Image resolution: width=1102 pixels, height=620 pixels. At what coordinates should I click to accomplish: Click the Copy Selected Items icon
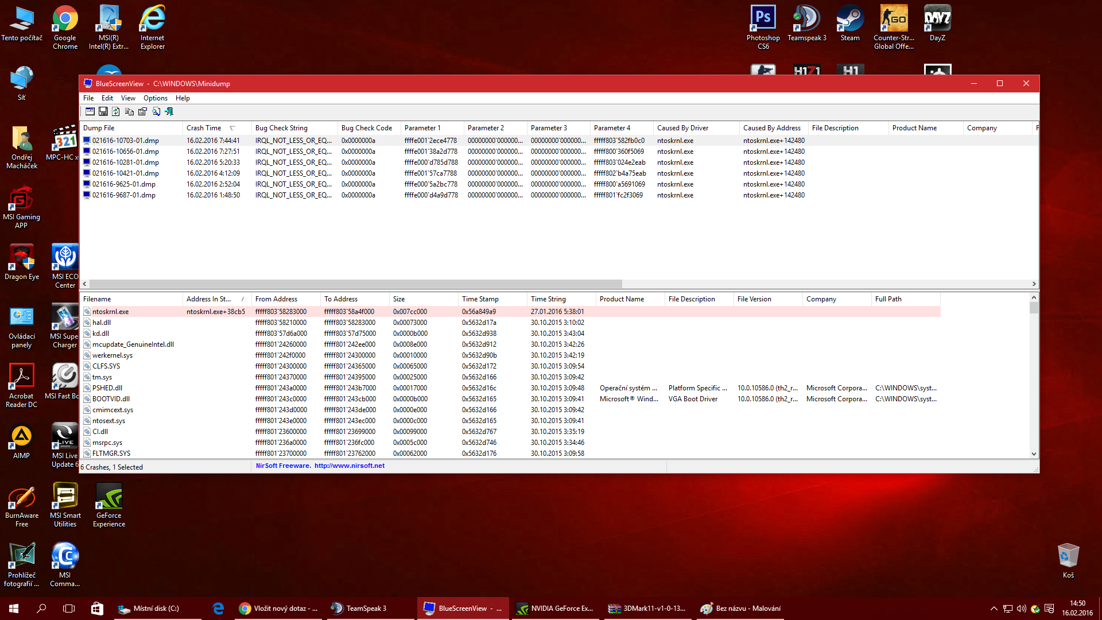129,111
